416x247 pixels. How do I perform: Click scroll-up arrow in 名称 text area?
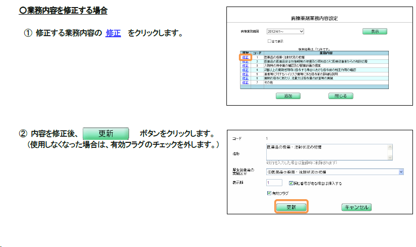pos(389,146)
